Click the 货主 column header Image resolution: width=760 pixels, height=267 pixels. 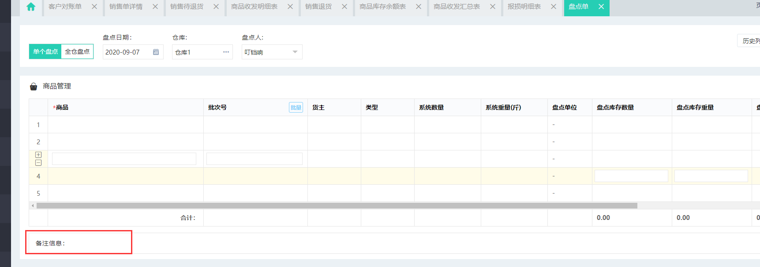(334, 107)
